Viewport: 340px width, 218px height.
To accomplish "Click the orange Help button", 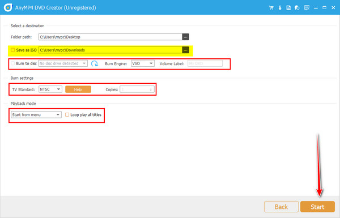I will pyautogui.click(x=78, y=89).
